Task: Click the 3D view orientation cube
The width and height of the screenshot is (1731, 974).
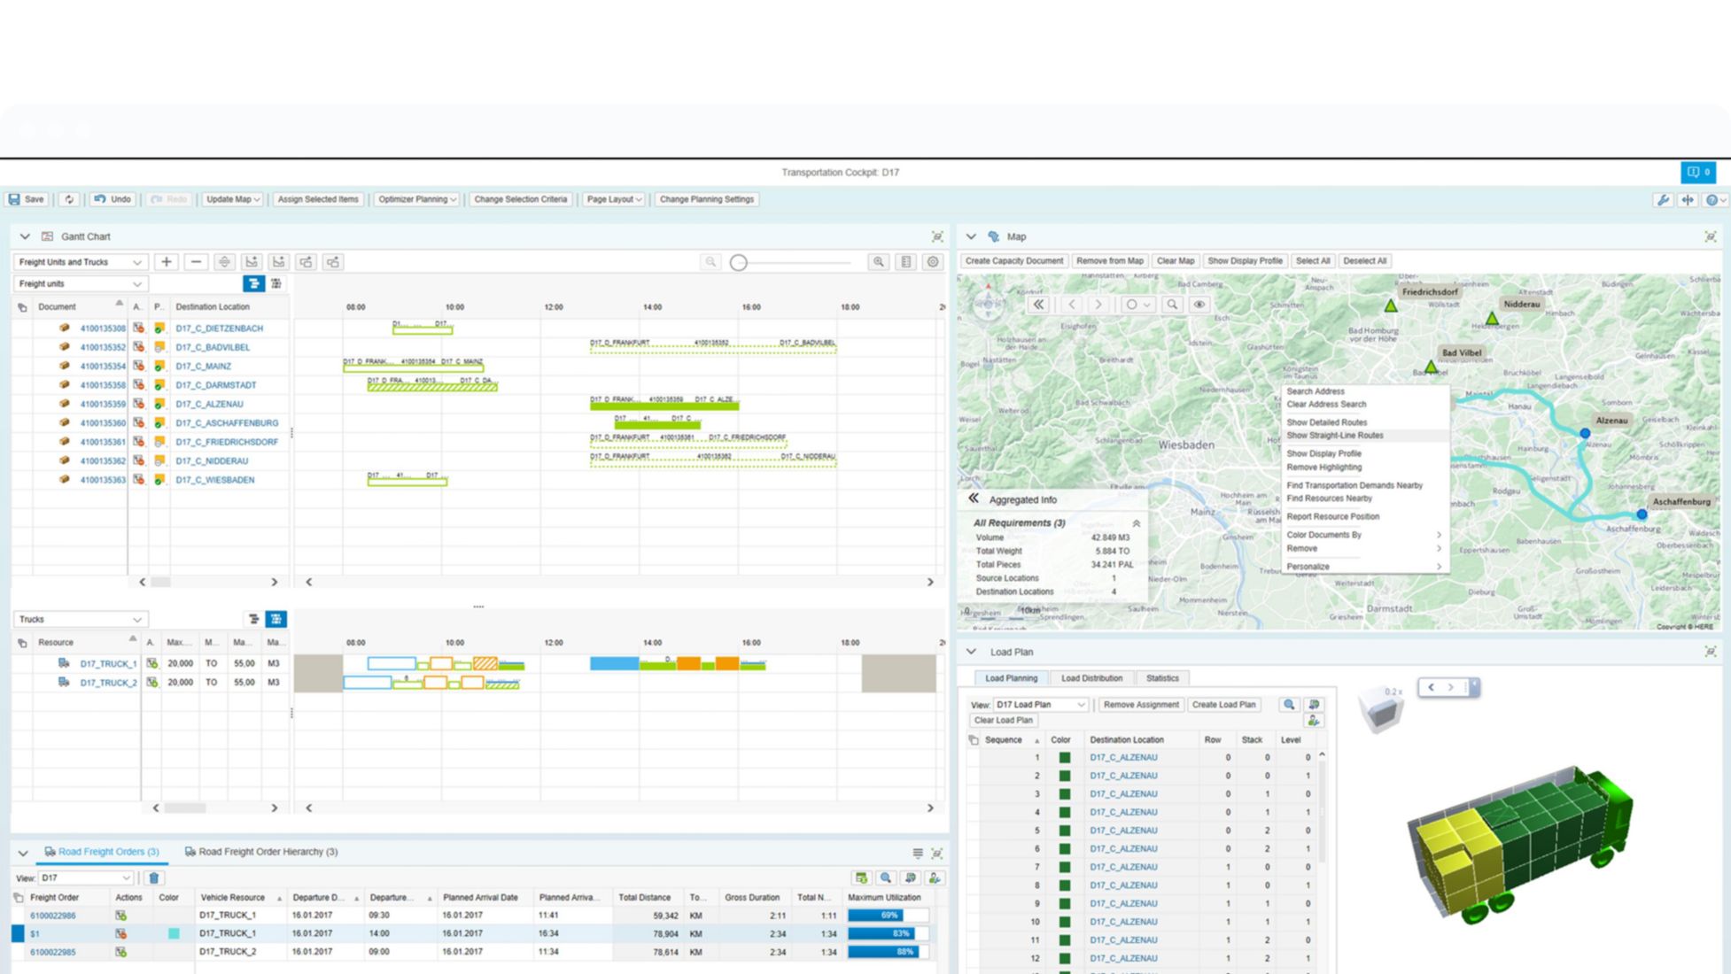Action: (x=1382, y=711)
